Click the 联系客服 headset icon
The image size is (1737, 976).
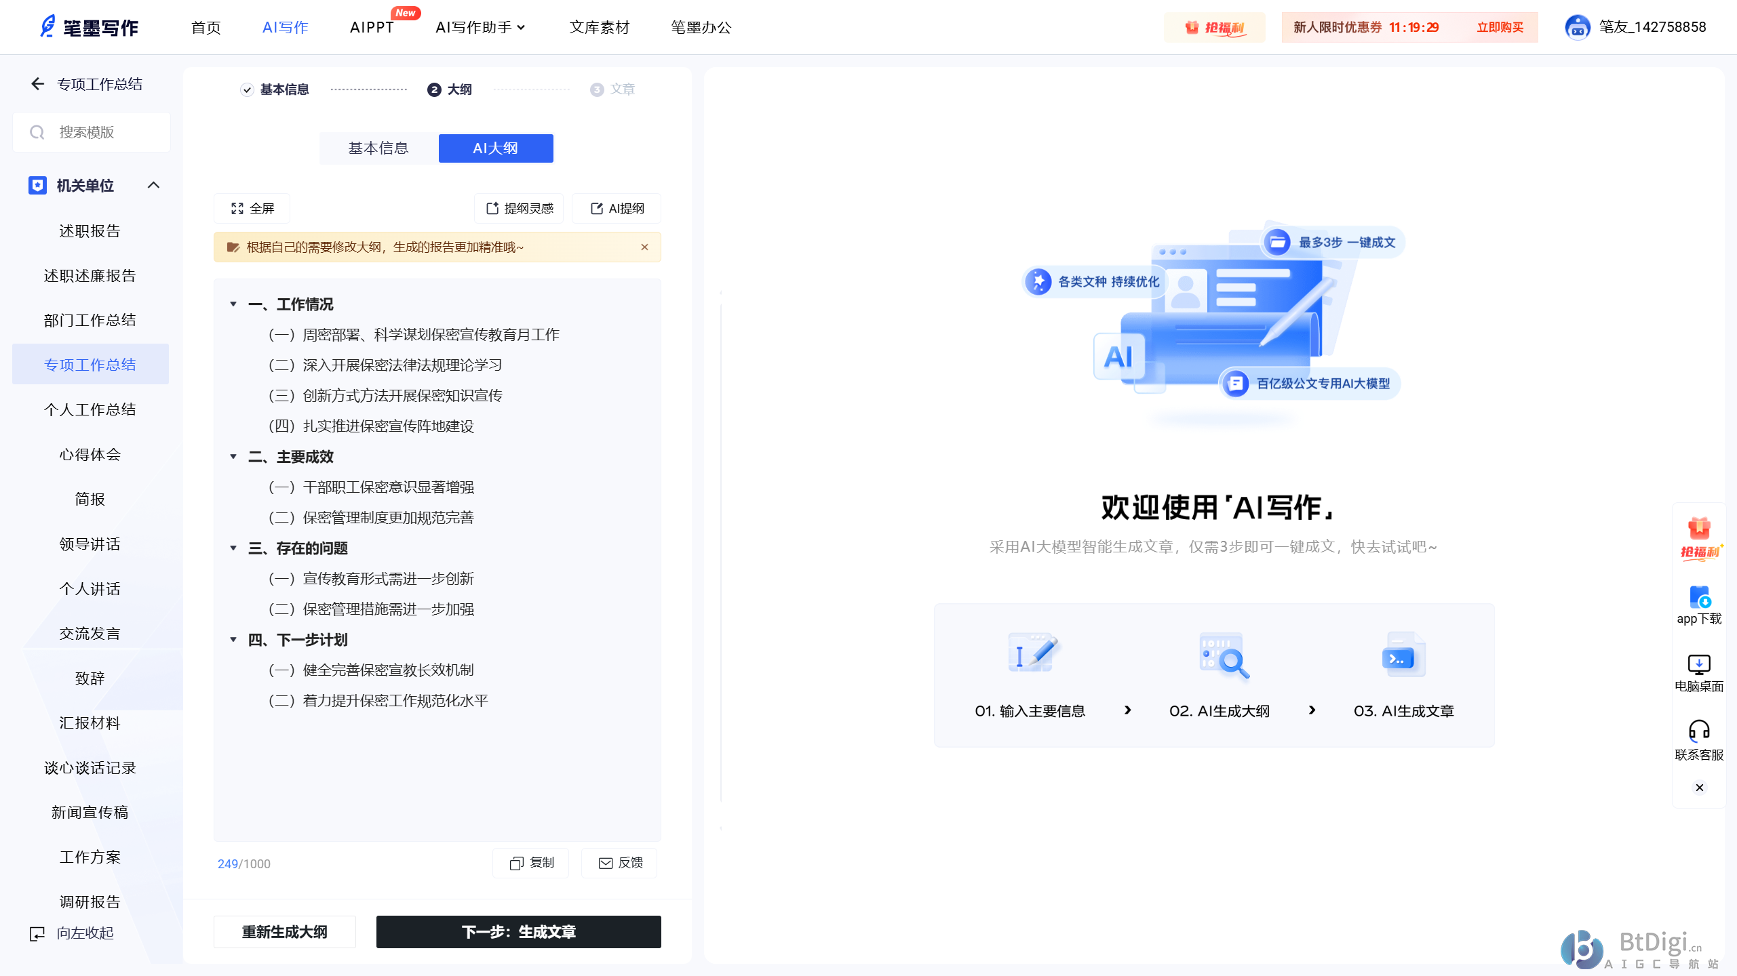(x=1699, y=731)
